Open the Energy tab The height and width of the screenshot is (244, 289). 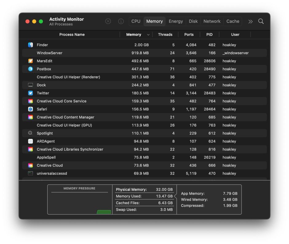(x=176, y=21)
